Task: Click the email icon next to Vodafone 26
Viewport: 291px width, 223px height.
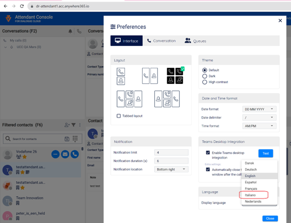Action: (x=65, y=154)
